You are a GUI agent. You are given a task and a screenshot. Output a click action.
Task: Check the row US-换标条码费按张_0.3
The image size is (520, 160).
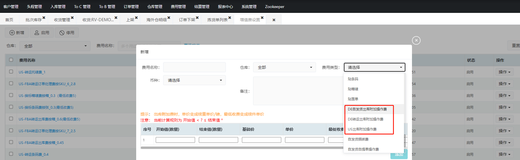[x=11, y=107]
